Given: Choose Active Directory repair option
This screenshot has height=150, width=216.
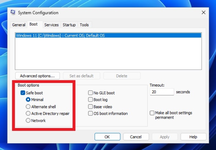Looking at the screenshot, I should 28,114.
